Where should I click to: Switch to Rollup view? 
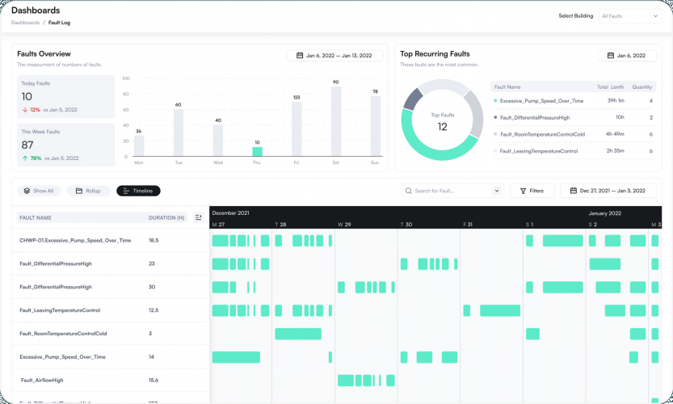[88, 191]
